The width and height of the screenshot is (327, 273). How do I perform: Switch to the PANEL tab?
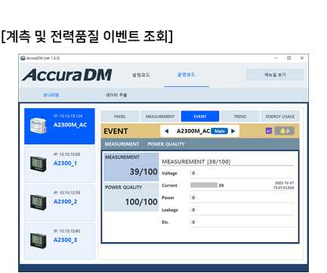120,116
